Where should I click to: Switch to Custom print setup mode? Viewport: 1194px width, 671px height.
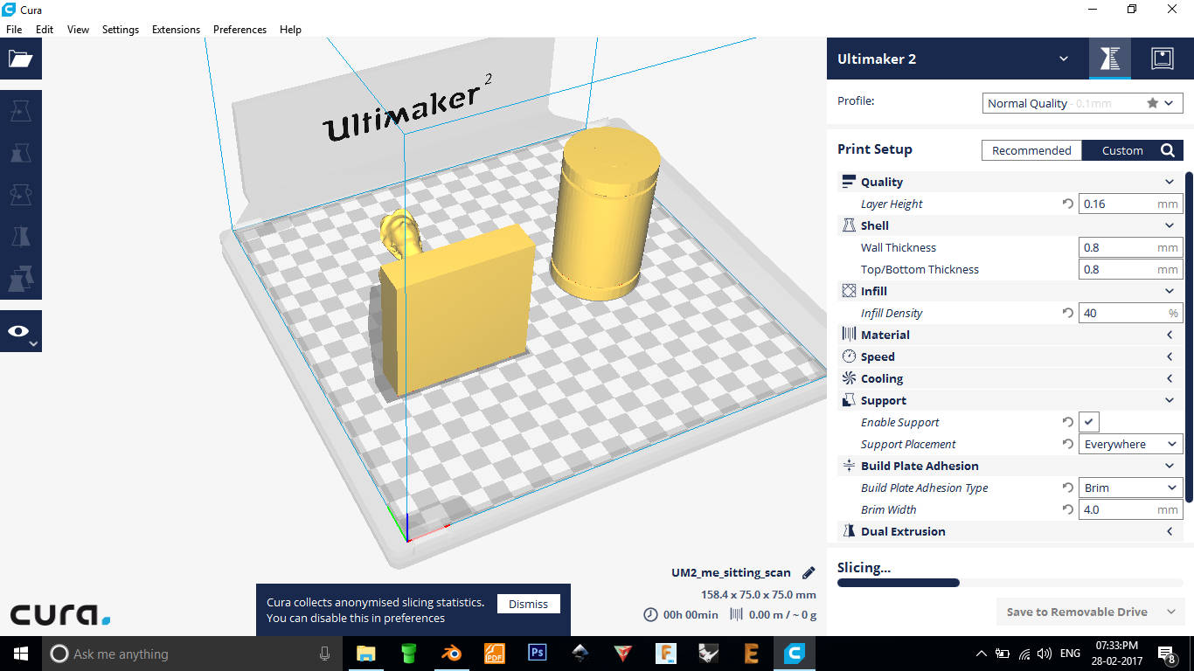click(1122, 150)
